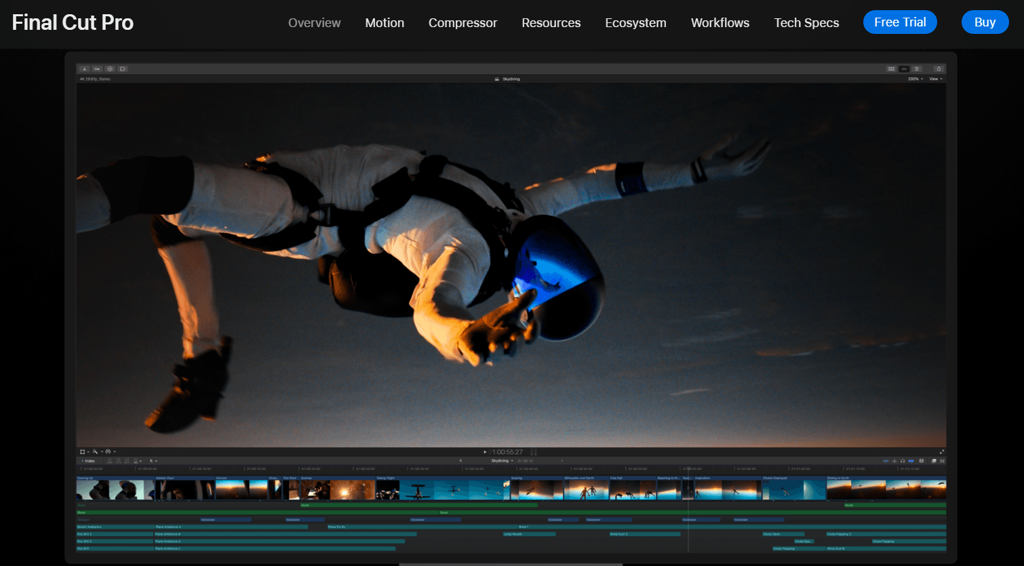Image resolution: width=1024 pixels, height=566 pixels.
Task: Show the Browser grid icon at top right
Action: point(891,68)
